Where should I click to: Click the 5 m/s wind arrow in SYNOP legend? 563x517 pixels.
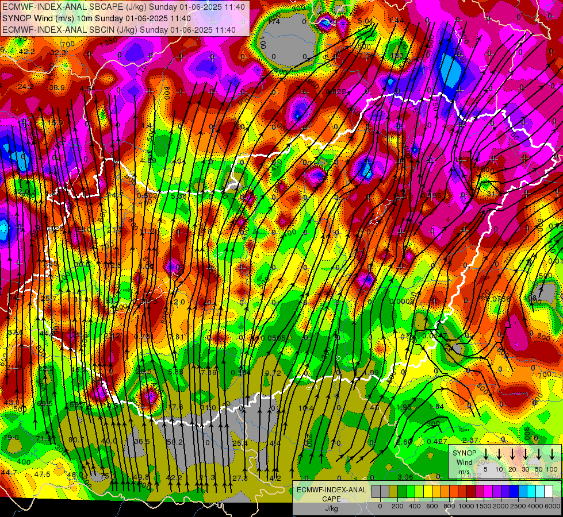pos(485,454)
